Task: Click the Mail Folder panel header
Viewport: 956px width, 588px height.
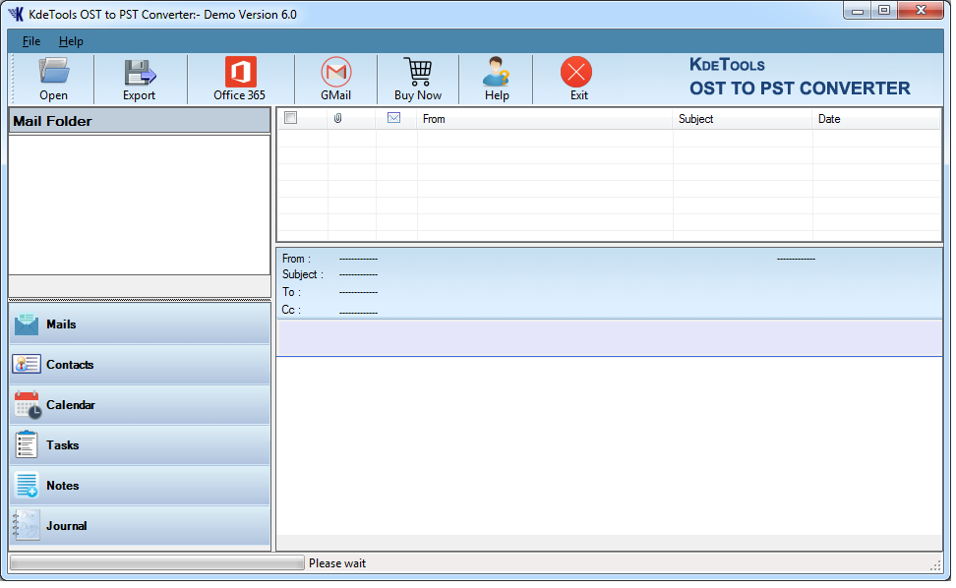Action: pos(141,121)
